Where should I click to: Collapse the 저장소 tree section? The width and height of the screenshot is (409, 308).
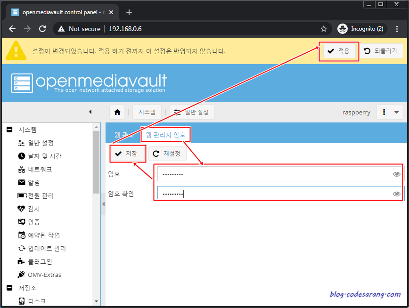(9, 288)
